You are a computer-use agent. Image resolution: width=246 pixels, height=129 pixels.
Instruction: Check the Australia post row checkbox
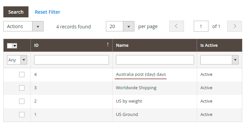pyautogui.click(x=22, y=75)
